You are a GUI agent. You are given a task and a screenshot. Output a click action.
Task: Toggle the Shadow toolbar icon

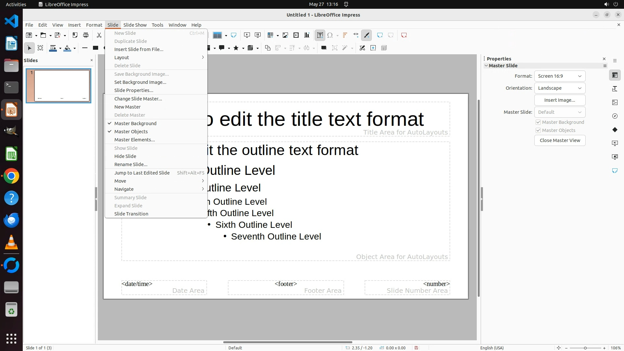[324, 48]
